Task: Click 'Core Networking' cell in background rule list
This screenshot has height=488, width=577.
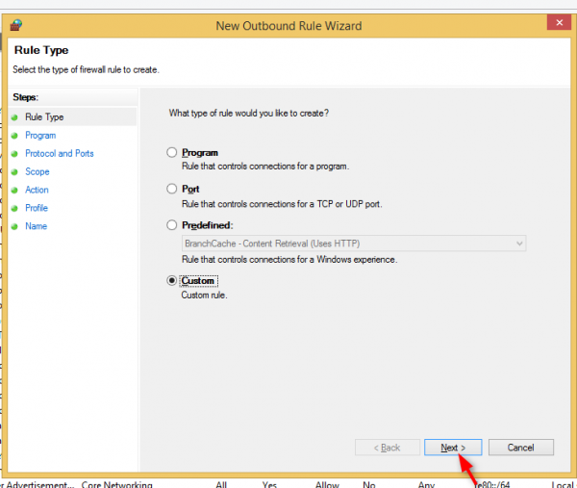Action: [x=116, y=484]
